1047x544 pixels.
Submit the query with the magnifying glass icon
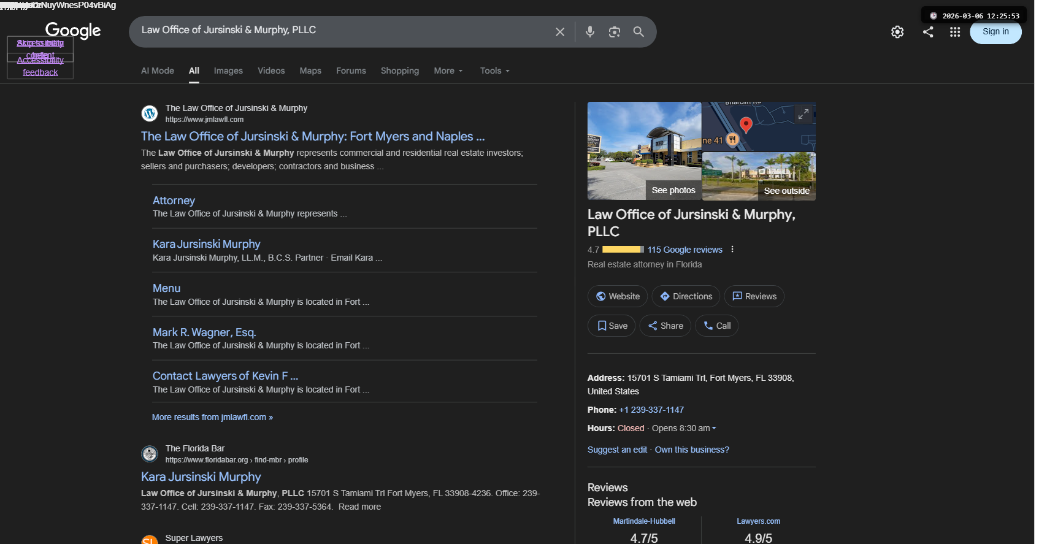tap(639, 32)
